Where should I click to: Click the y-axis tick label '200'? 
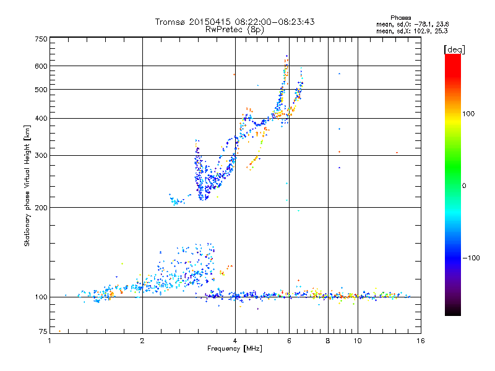coord(41,208)
